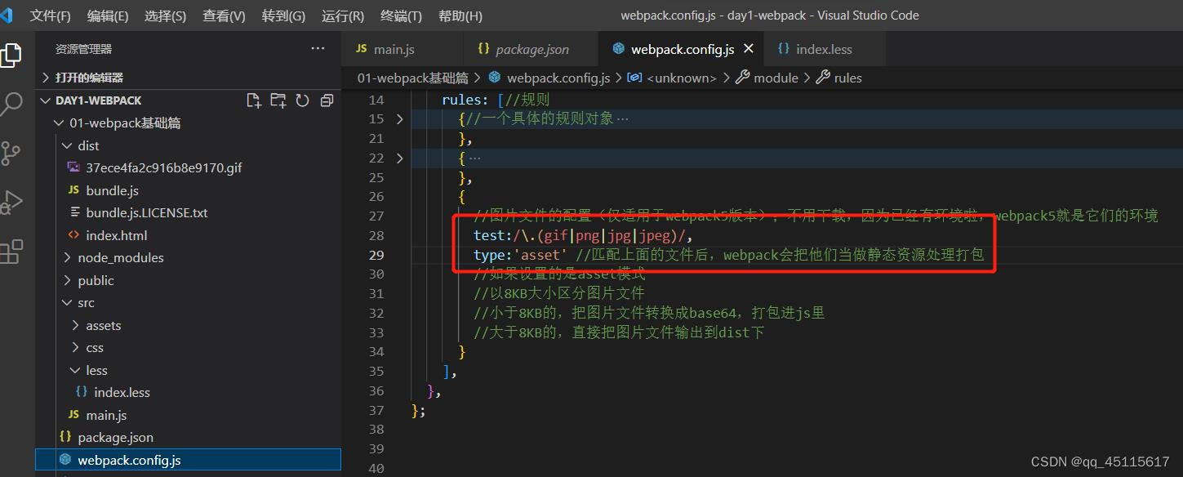Open the Run and Debug icon
Screen dimensions: 1183x477
tap(11, 202)
